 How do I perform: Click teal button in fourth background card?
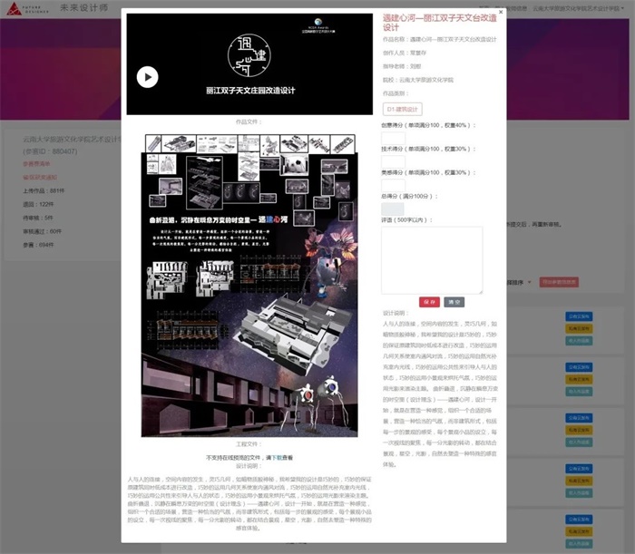pos(579,493)
